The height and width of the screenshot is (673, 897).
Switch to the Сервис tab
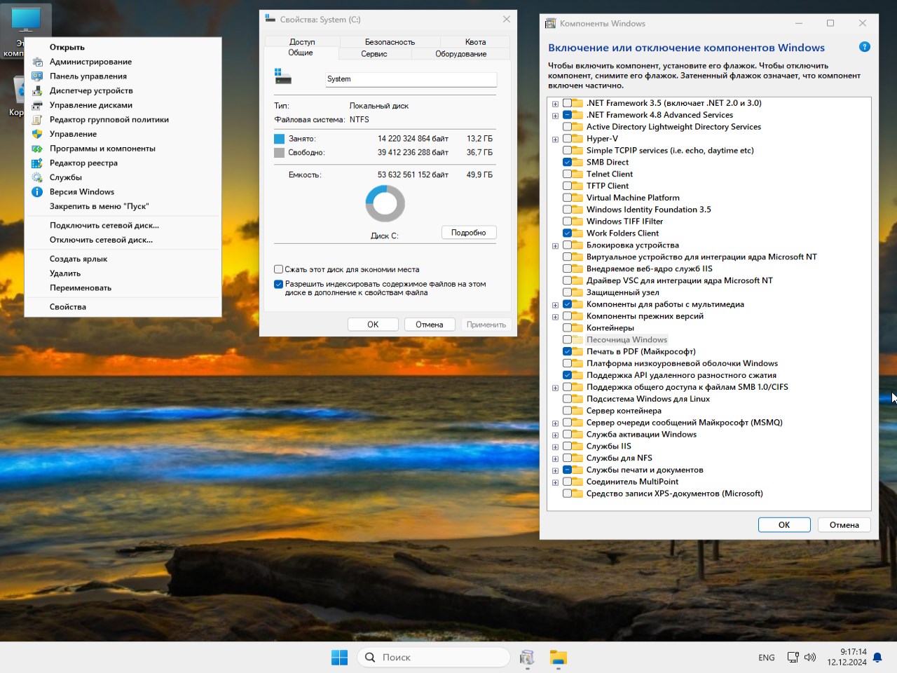(x=373, y=53)
